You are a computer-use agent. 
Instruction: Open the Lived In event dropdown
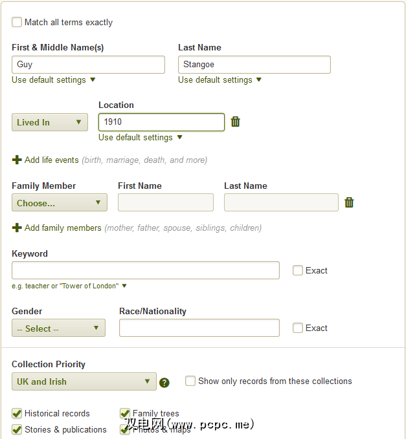point(50,122)
